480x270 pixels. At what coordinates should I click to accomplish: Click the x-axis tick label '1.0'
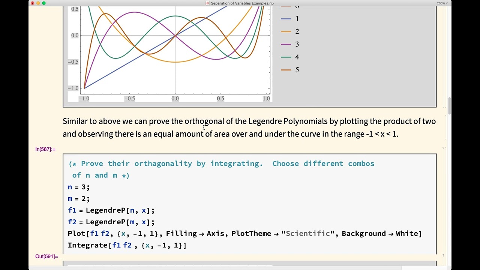coord(266,99)
